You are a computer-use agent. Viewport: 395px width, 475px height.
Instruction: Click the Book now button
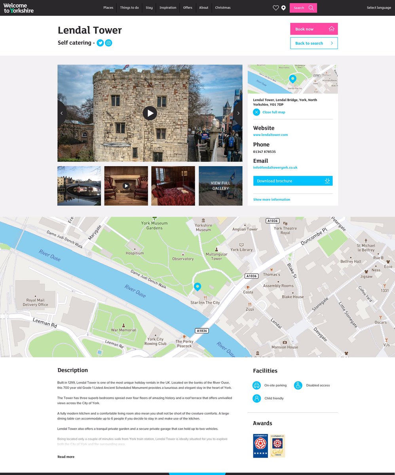pyautogui.click(x=313, y=28)
